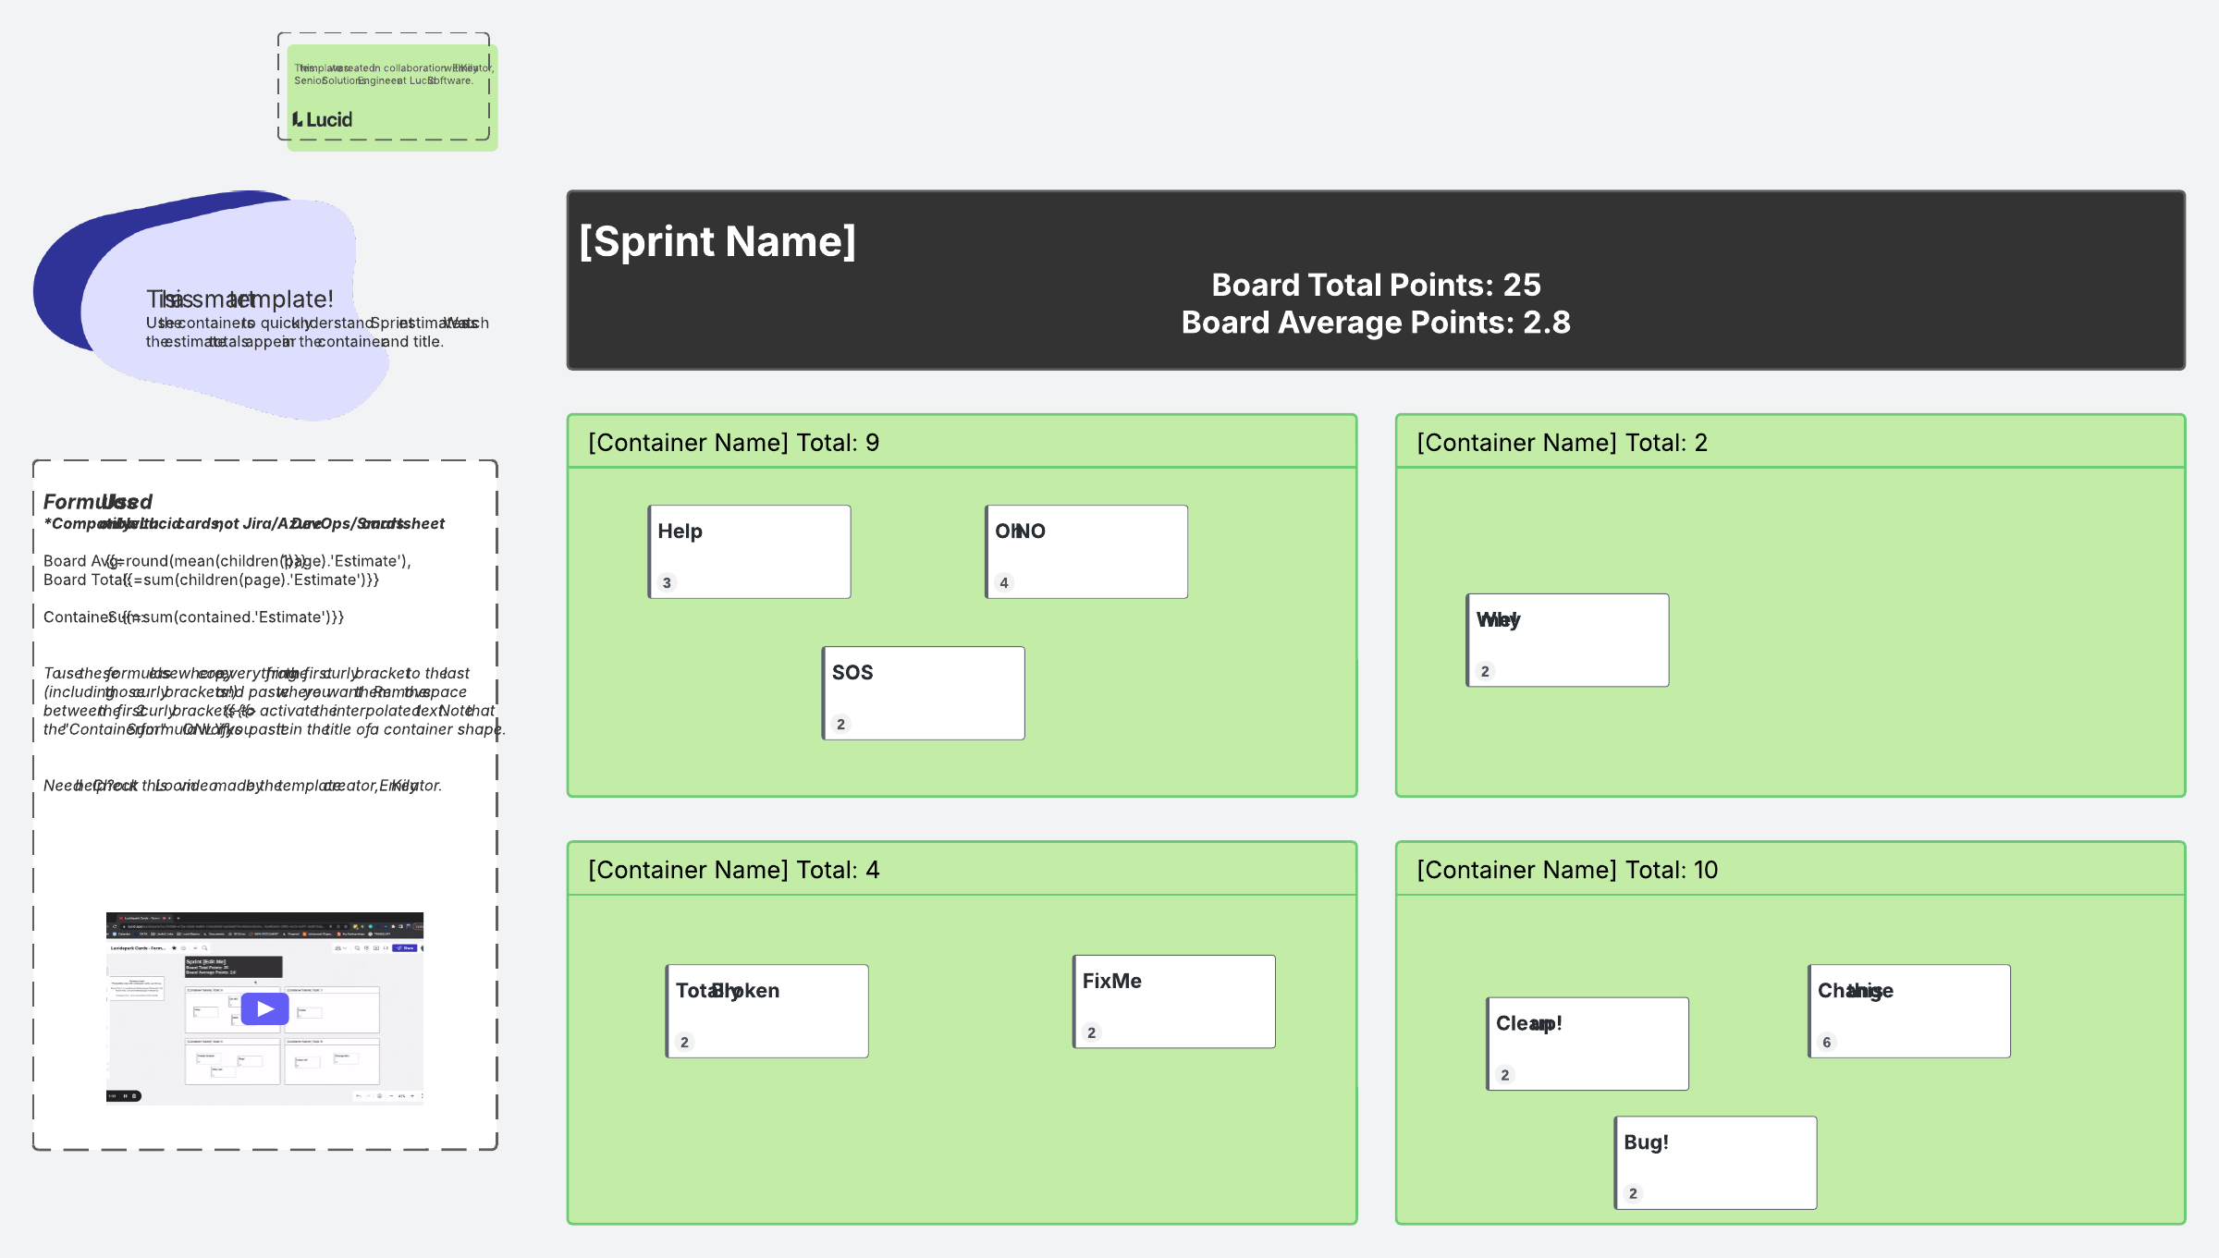Viewport: 2219px width, 1258px height.
Task: Select the Bug! card
Action: coord(1715,1163)
